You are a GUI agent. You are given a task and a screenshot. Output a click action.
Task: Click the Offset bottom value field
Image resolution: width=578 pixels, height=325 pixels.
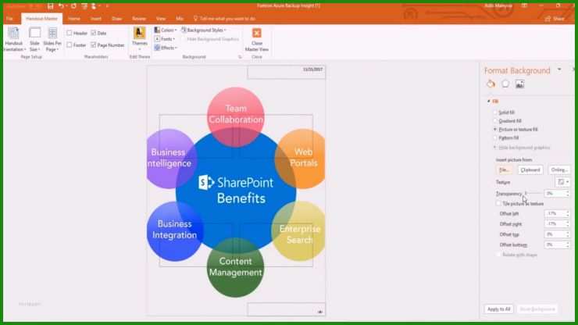[x=555, y=245]
